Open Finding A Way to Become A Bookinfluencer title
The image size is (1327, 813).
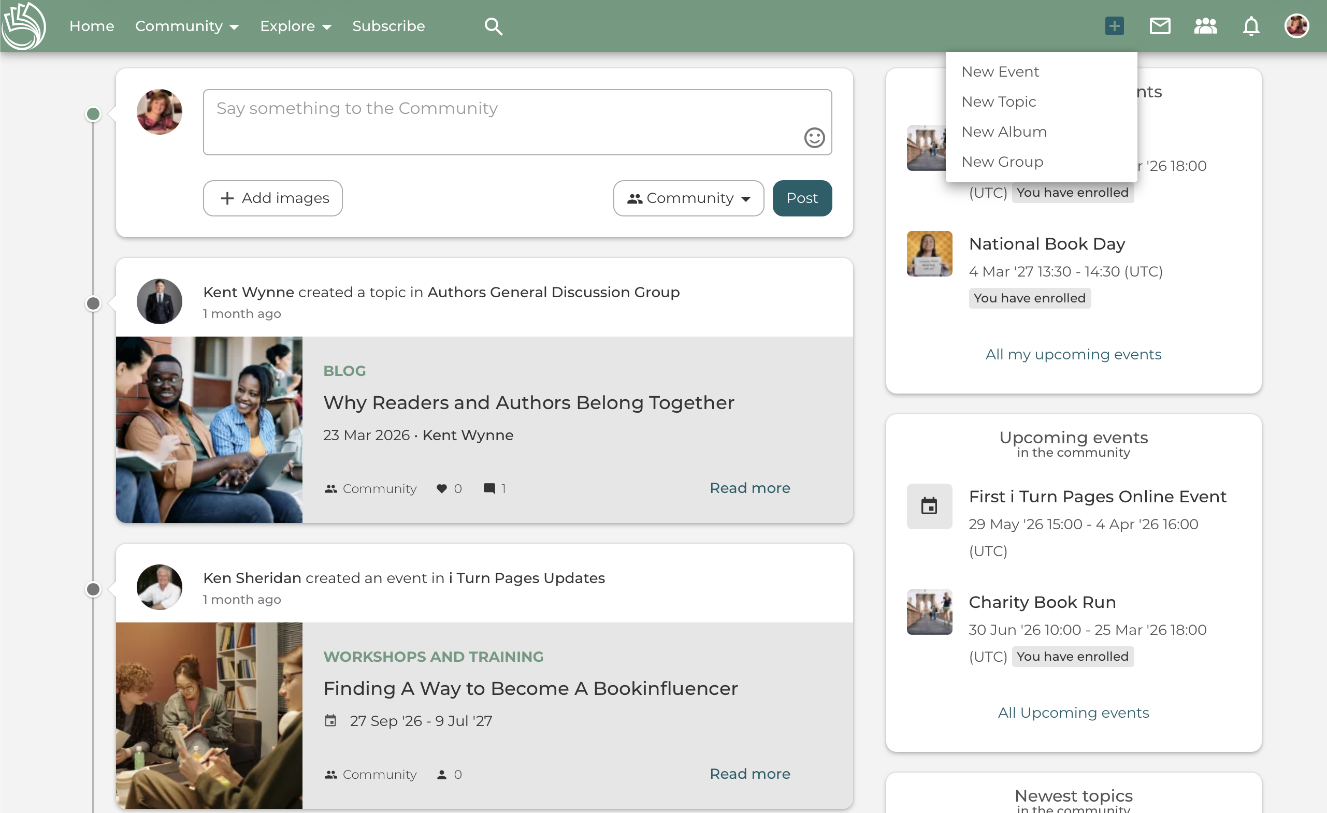click(530, 689)
